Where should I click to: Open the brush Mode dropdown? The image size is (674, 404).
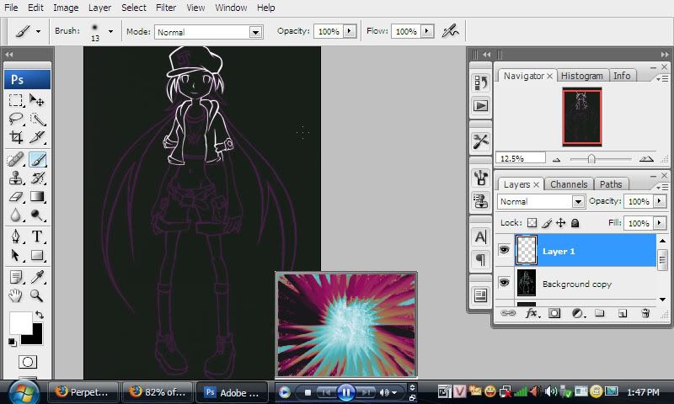point(255,32)
